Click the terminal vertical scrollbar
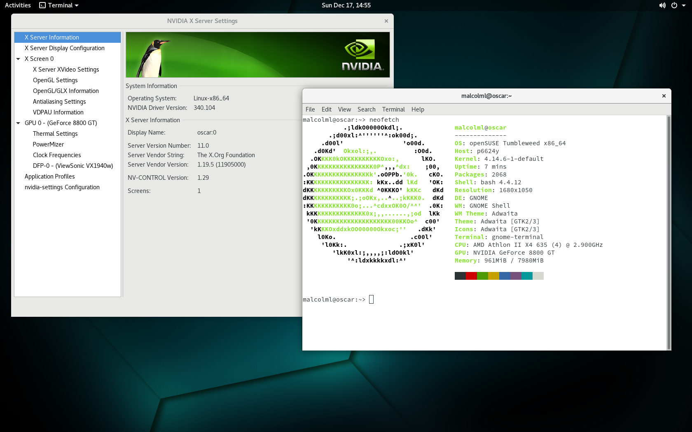Screen dimensions: 692x432 (x=669, y=232)
